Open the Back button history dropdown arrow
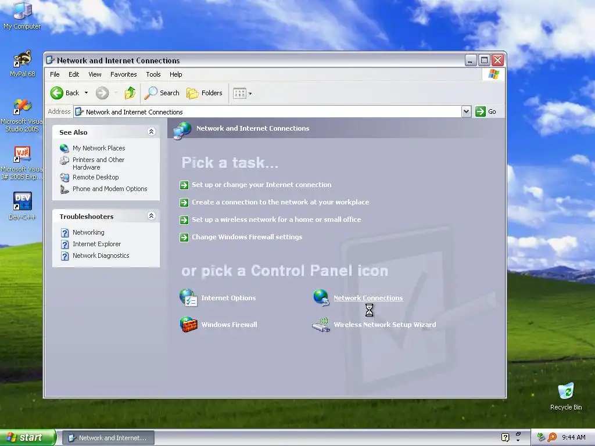This screenshot has width=595, height=446. click(x=86, y=93)
